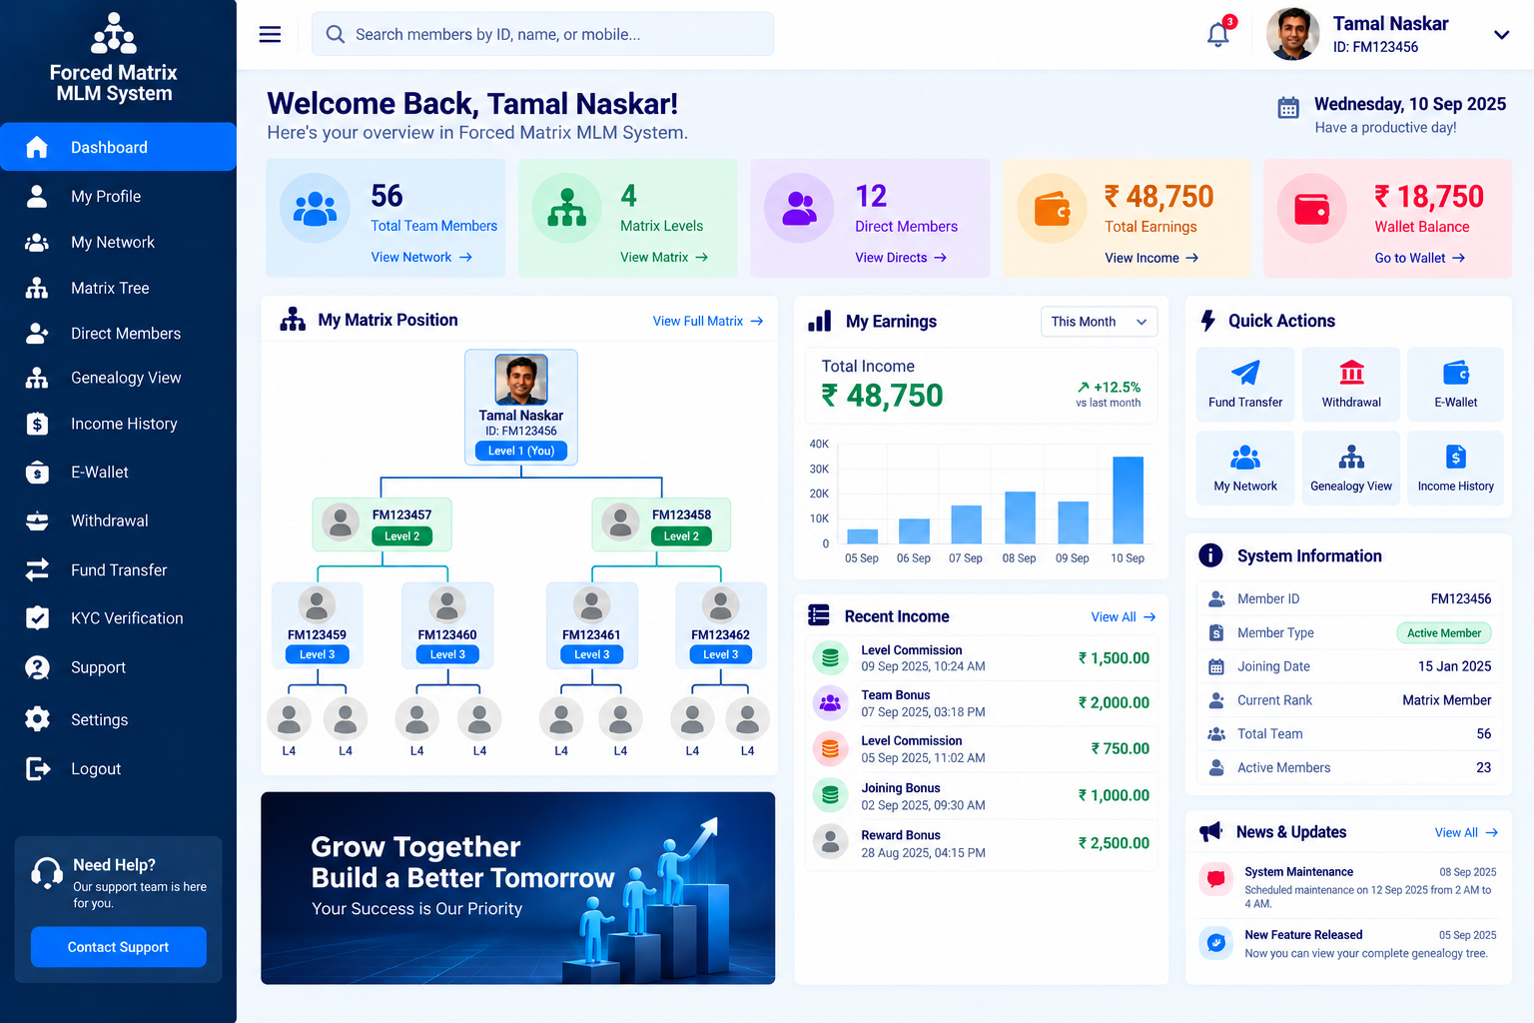Open the Reward Bonus income entry

(981, 843)
